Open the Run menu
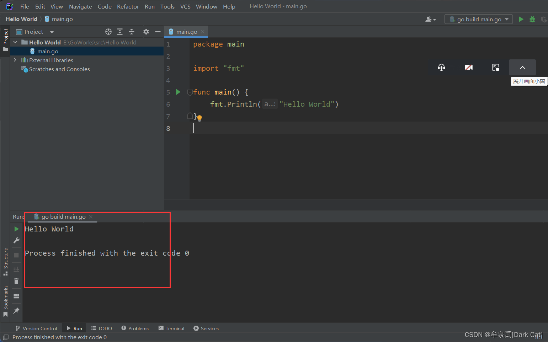 click(x=150, y=6)
